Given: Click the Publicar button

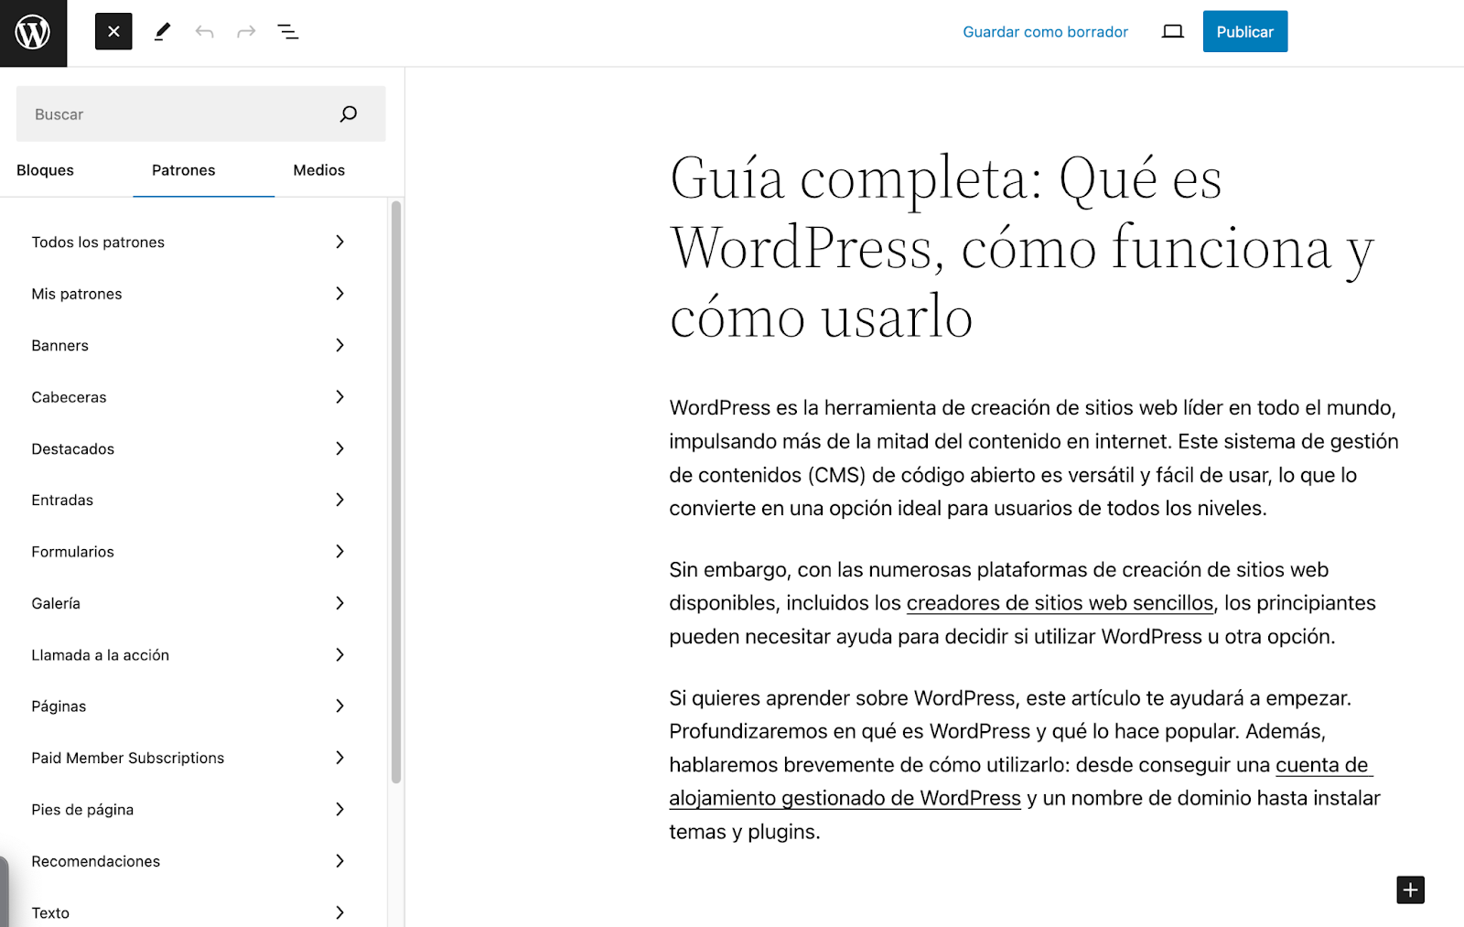Looking at the screenshot, I should click(x=1244, y=32).
